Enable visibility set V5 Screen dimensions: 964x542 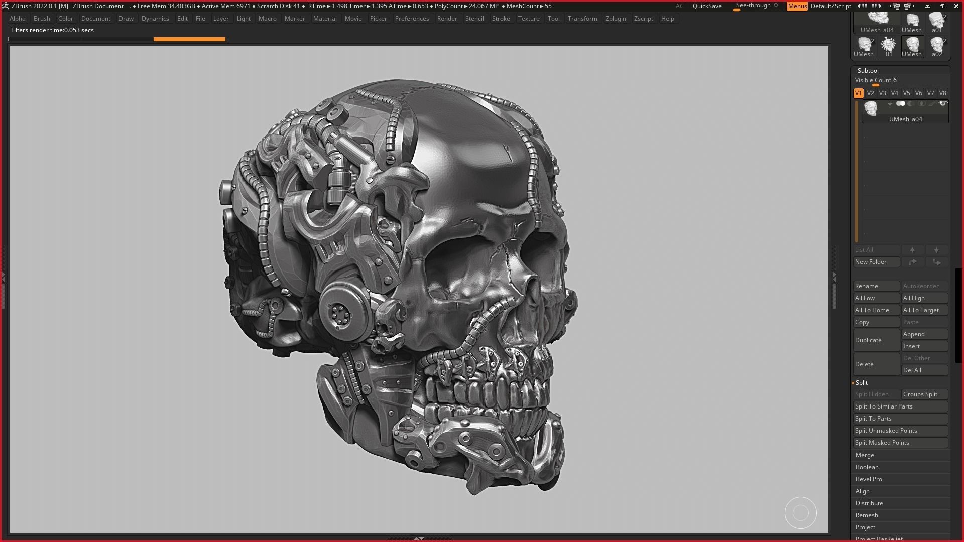[906, 93]
